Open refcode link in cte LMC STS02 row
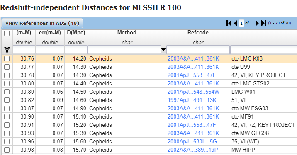 tap(193, 84)
